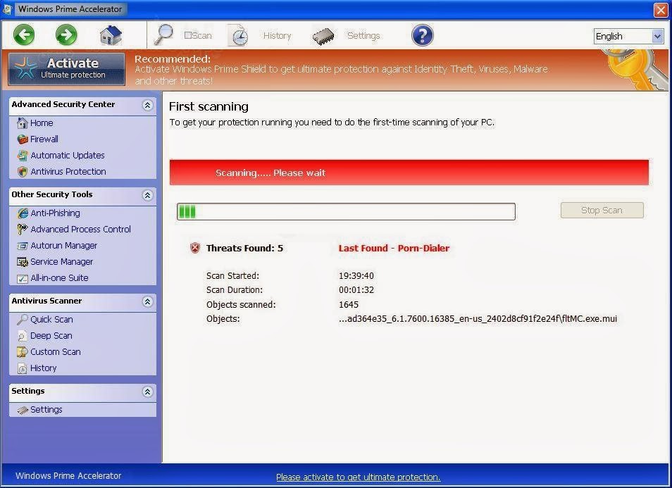Follow the Please activate to get ultimate protection link
The width and height of the screenshot is (672, 488).
(x=358, y=477)
